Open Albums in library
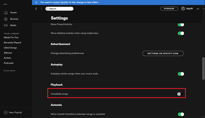The height and width of the screenshot is (118, 205). coord(8,53)
